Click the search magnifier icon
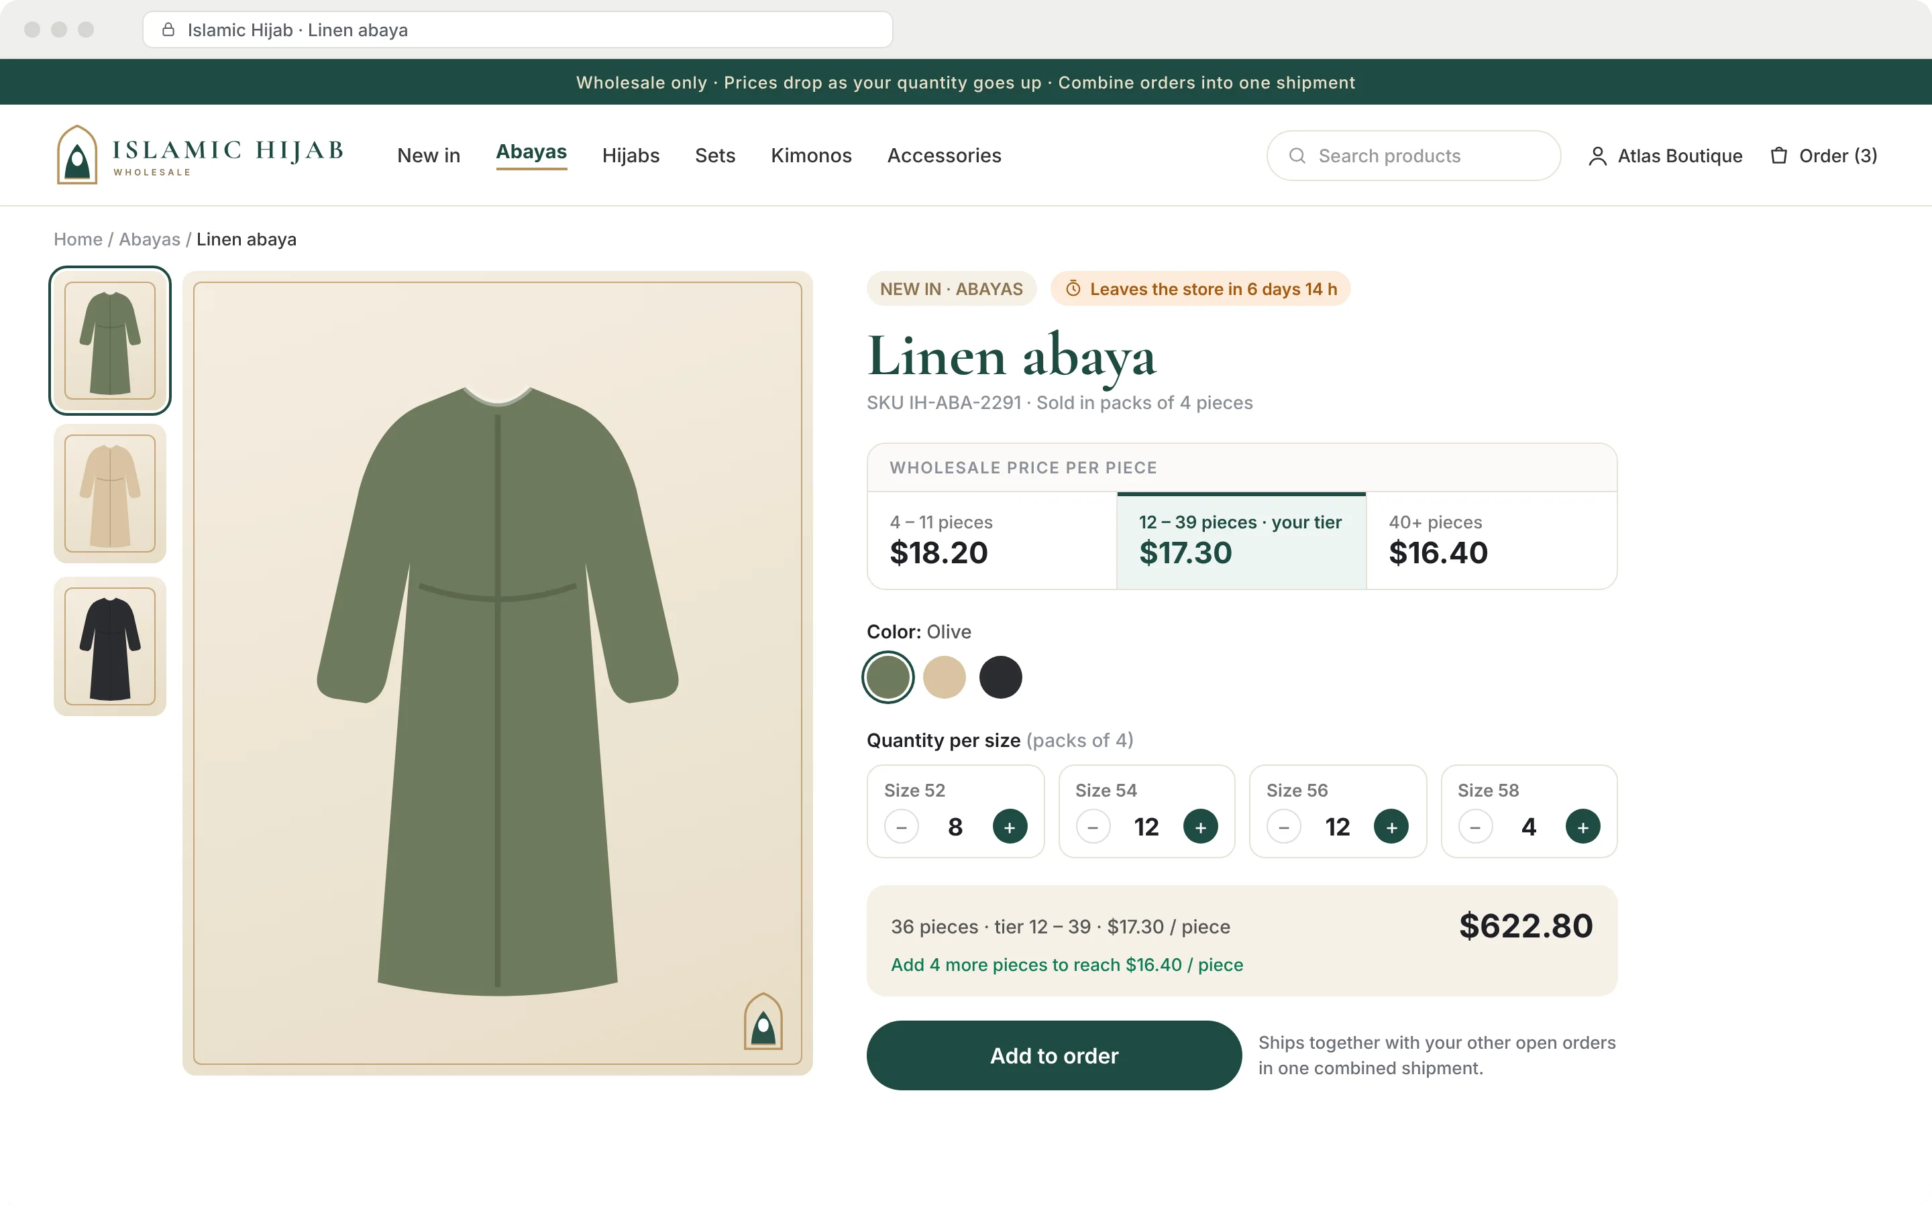1932x1207 pixels. click(x=1297, y=156)
